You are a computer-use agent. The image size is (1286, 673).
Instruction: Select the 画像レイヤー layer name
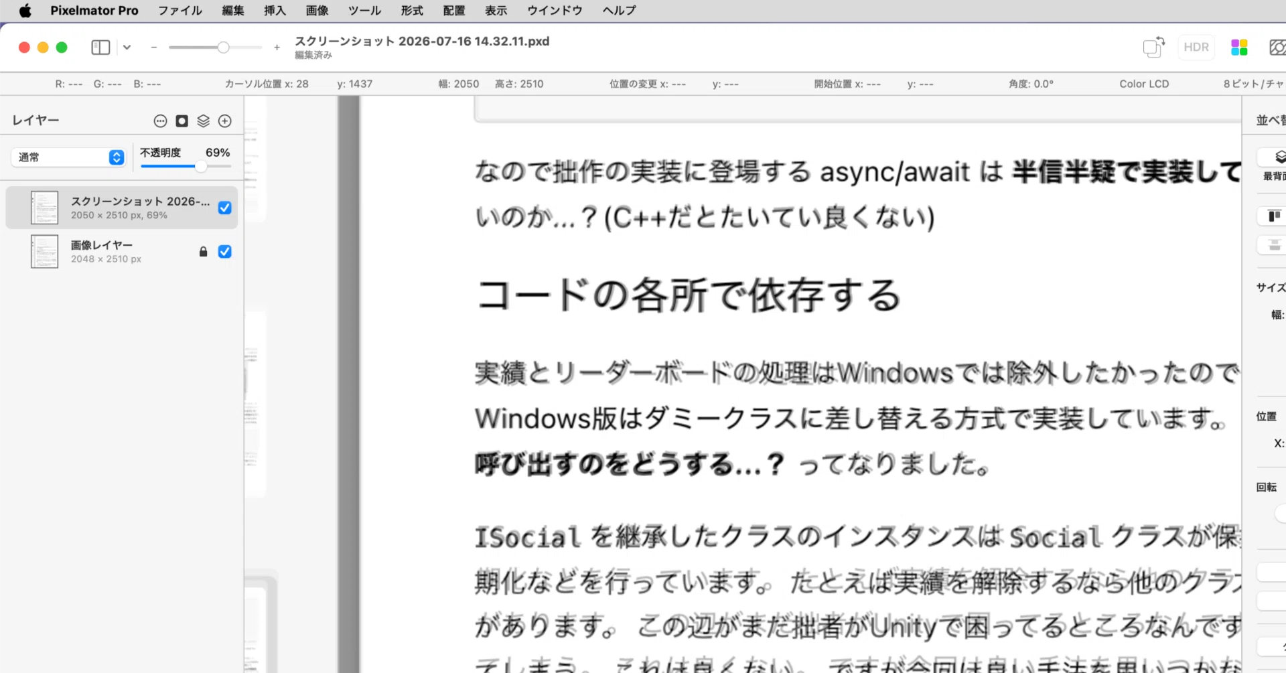point(102,245)
